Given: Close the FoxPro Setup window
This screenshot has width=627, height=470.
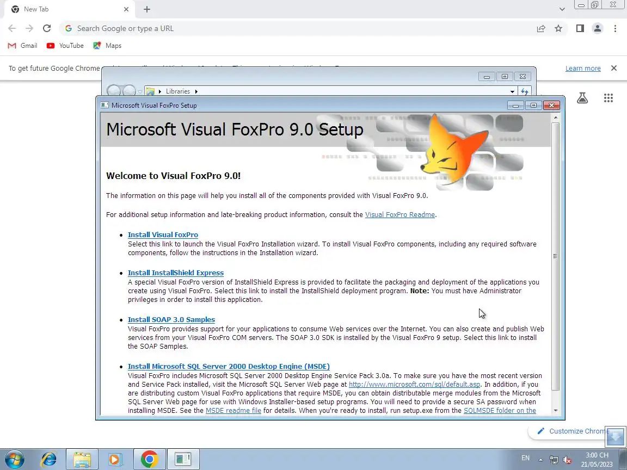Looking at the screenshot, I should (x=551, y=105).
